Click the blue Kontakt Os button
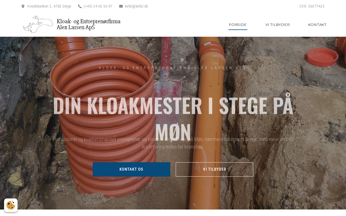This screenshot has height=216, width=346. click(131, 169)
